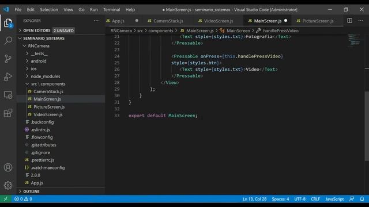Viewport: 369px width, 207px height.
Task: Click handlePressVideo in the breadcrumb
Action: coord(281,30)
